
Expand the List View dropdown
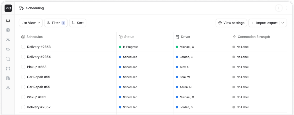pos(31,23)
